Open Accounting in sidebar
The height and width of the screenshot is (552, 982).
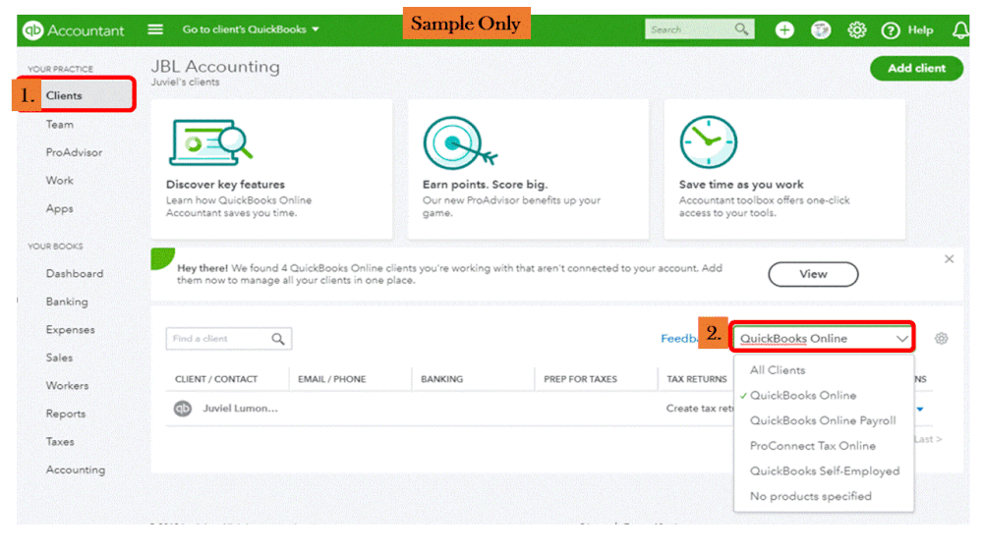click(76, 470)
